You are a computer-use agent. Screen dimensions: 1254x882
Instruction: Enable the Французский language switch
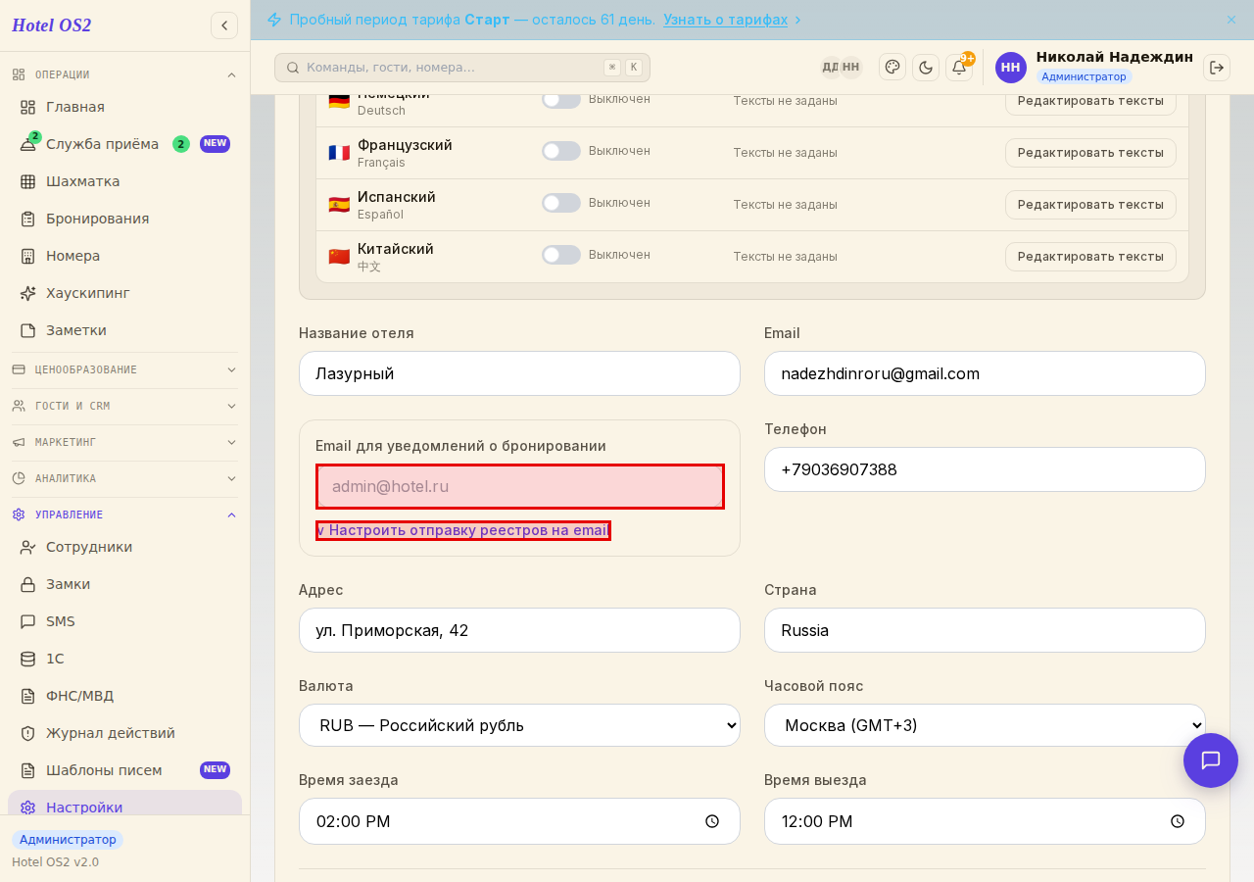coord(561,151)
